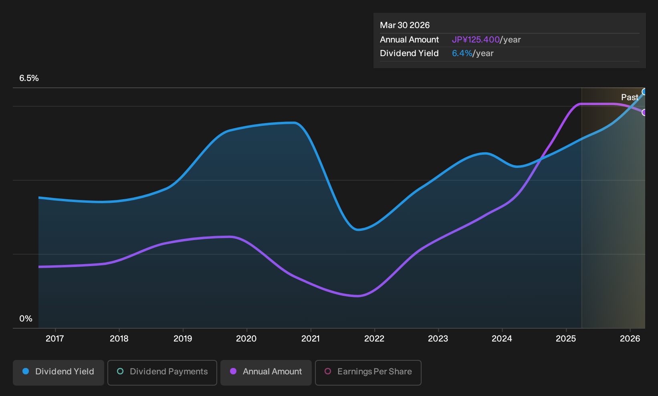Image resolution: width=658 pixels, height=396 pixels.
Task: Click the 2025 x-axis label
Action: pyautogui.click(x=566, y=339)
